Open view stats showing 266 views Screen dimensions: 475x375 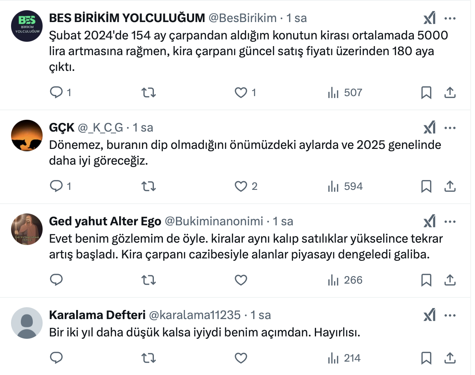345,280
